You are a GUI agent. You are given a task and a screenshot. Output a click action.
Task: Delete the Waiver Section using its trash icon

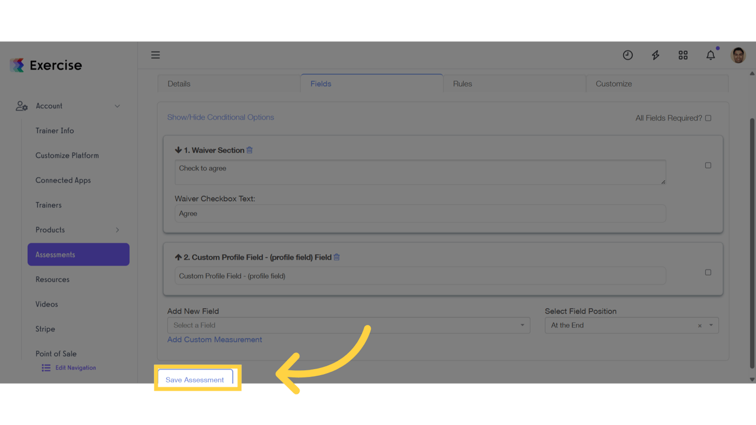coord(249,149)
